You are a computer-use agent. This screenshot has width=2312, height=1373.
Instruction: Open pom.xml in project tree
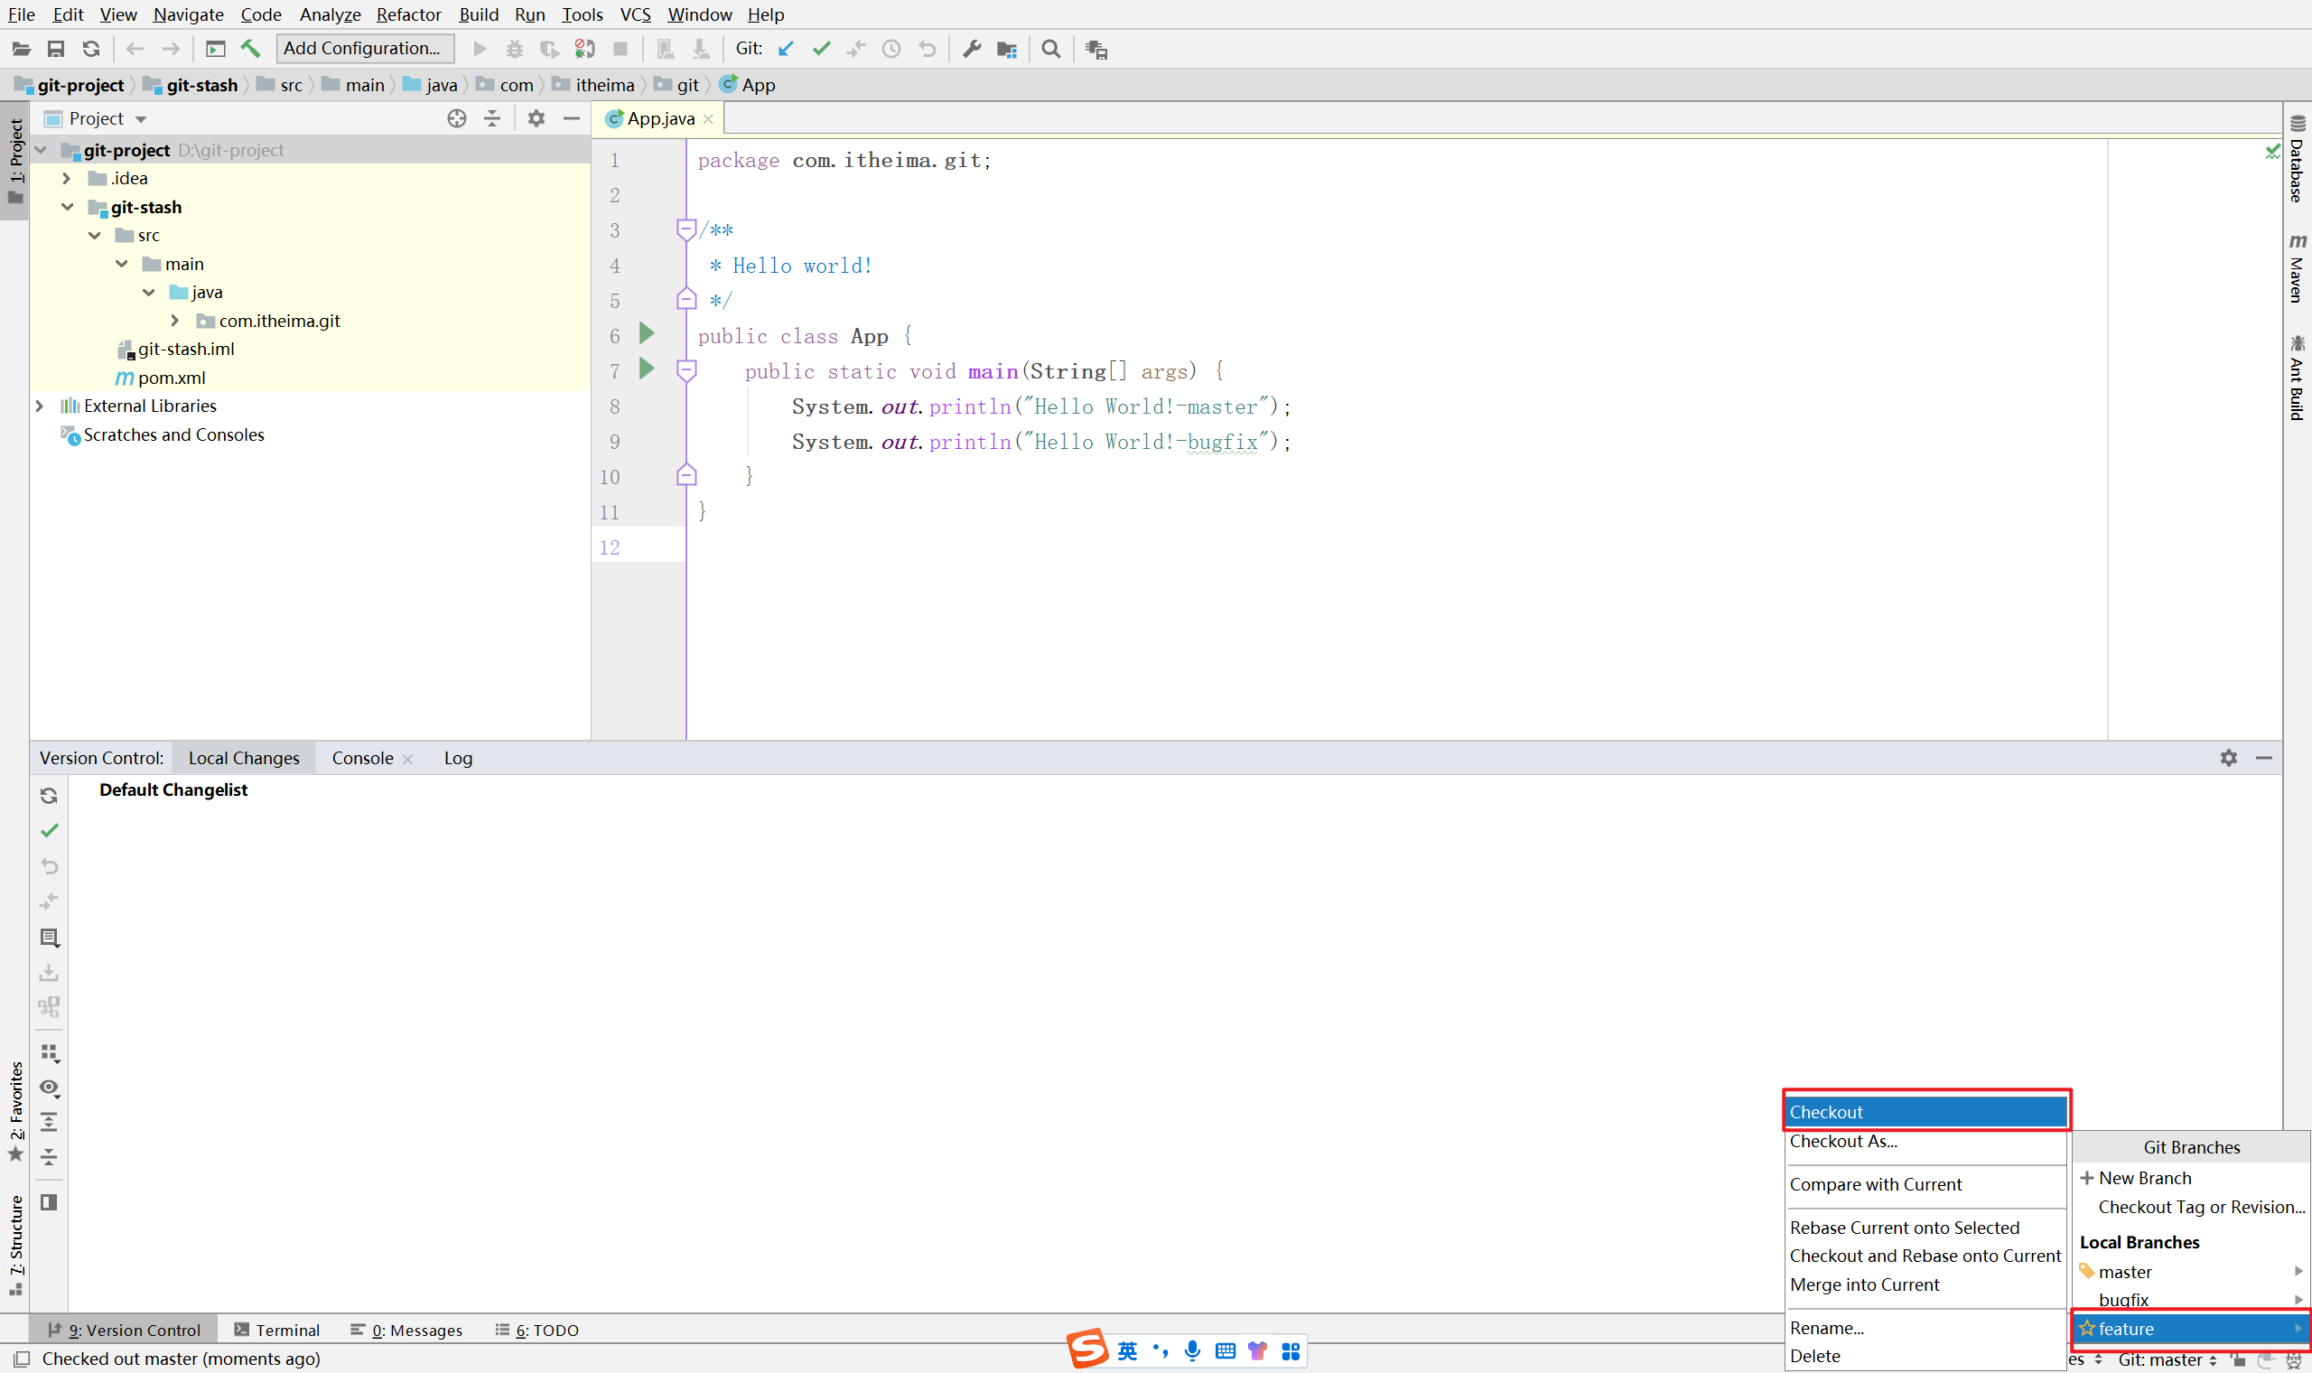tap(171, 378)
